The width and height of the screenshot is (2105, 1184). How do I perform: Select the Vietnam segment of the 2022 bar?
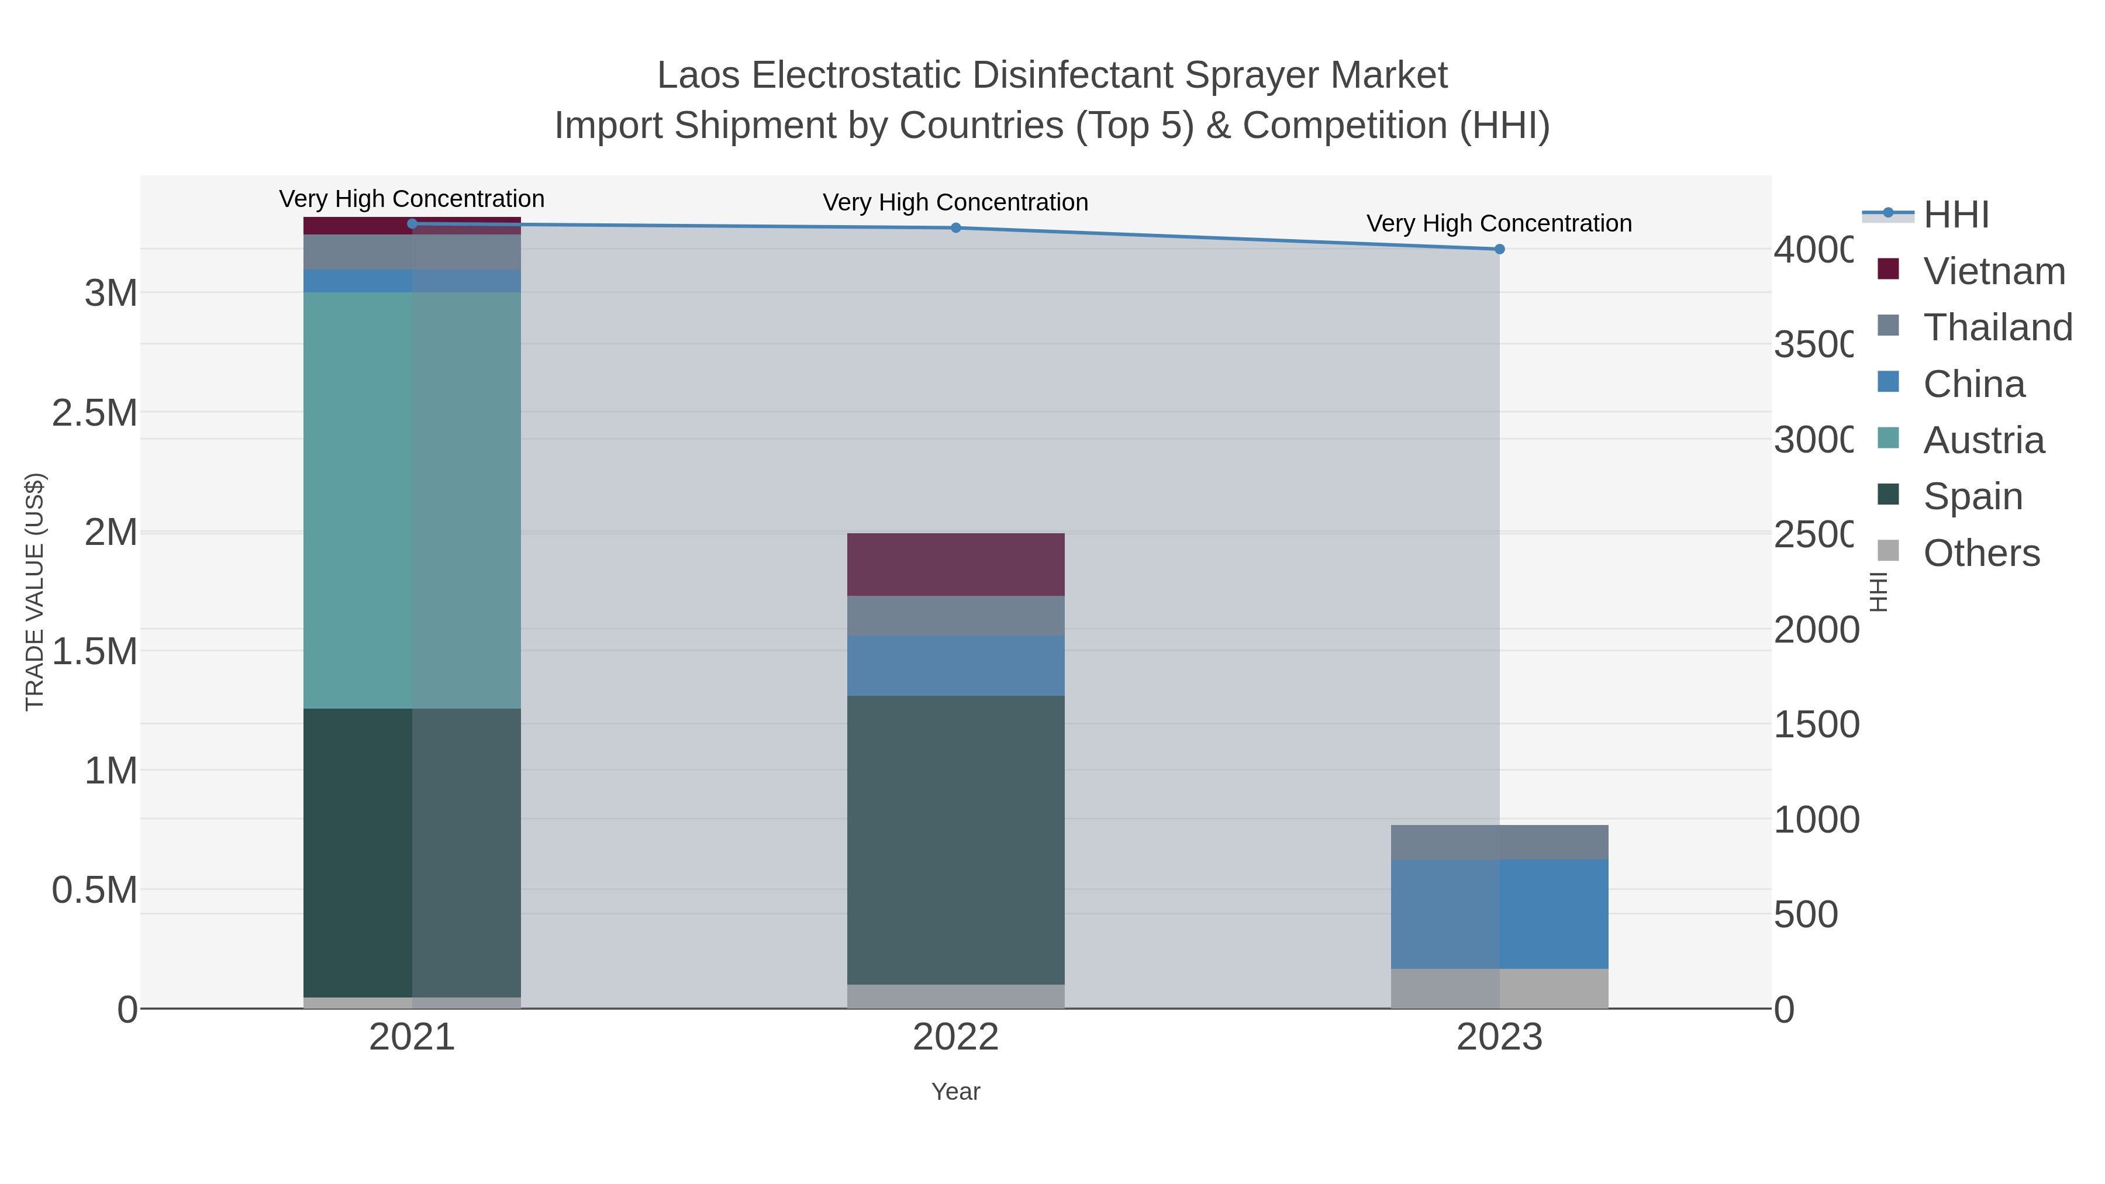click(x=956, y=565)
